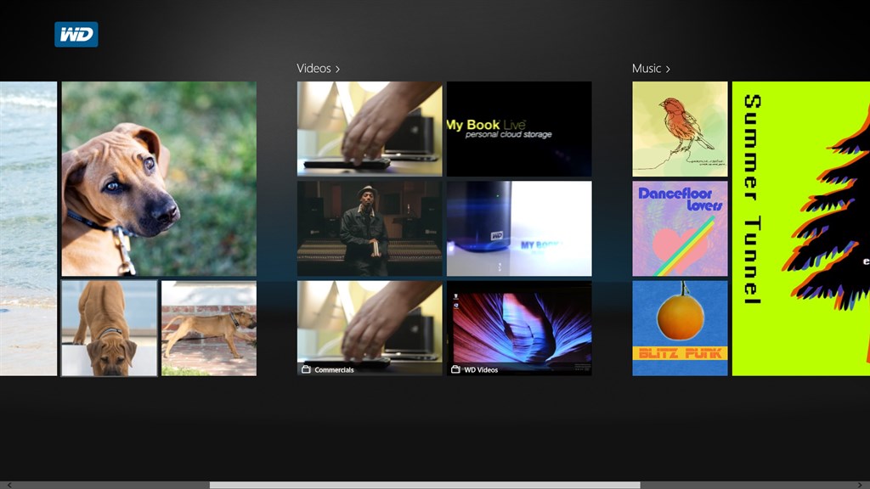Play the WD My Book drive video
This screenshot has height=489, width=870.
click(519, 228)
